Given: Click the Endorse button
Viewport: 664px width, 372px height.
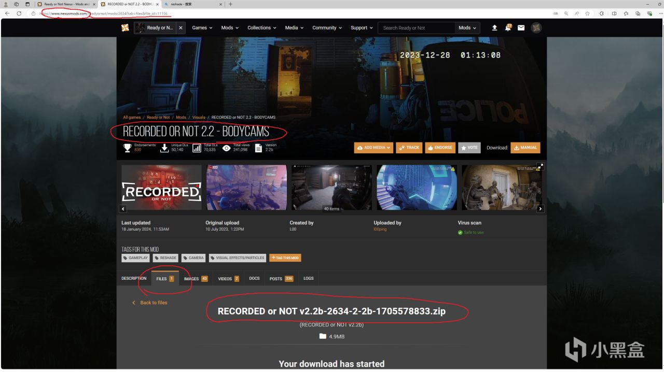Looking at the screenshot, I should (x=440, y=148).
